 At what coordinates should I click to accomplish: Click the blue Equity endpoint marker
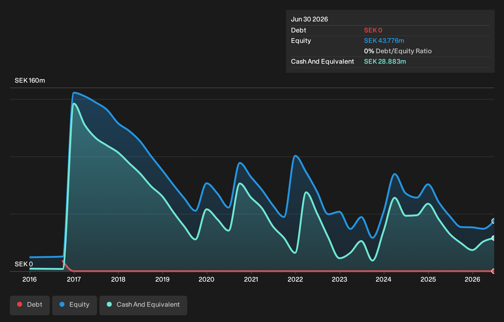(494, 221)
